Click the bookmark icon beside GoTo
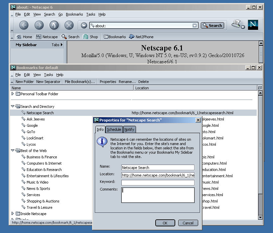 click(x=24, y=131)
